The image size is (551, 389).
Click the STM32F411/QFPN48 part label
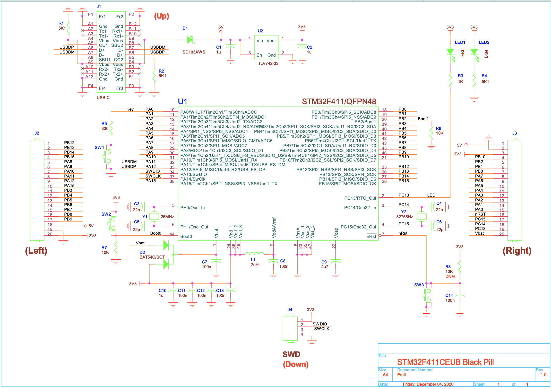pyautogui.click(x=339, y=102)
